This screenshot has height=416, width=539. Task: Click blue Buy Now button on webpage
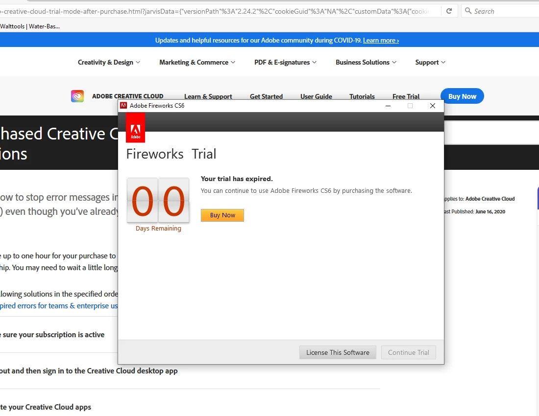point(462,96)
